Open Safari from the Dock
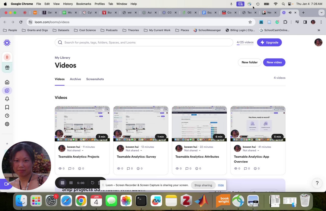The image size is (326, 211). pos(66,201)
